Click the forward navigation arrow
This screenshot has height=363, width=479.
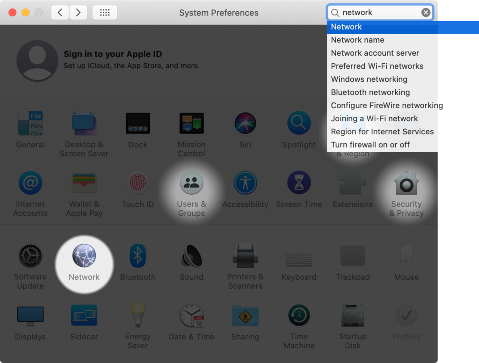pos(78,13)
